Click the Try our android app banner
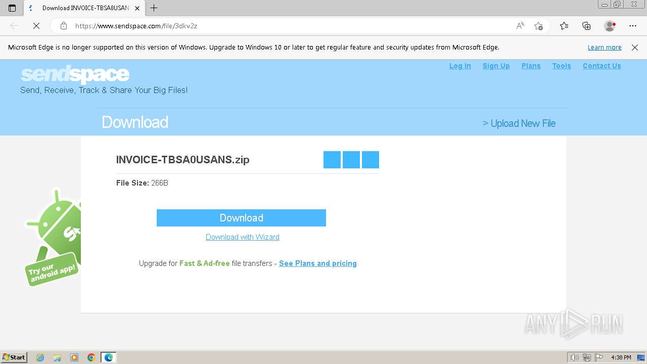This screenshot has width=647, height=364. pos(53,238)
